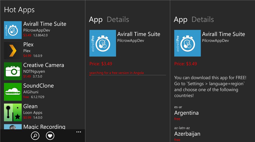Switch to Details tab in right panel
255x142 pixels.
click(203, 19)
